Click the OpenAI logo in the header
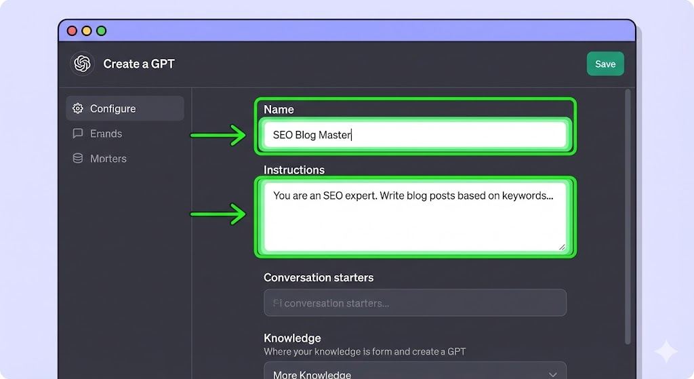694x379 pixels. coord(82,64)
